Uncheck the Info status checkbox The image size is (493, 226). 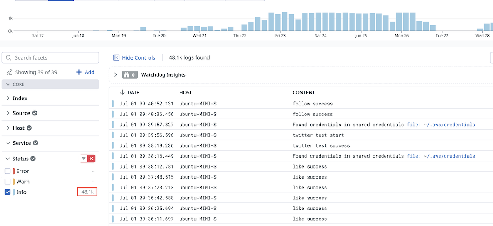[x=8, y=192]
